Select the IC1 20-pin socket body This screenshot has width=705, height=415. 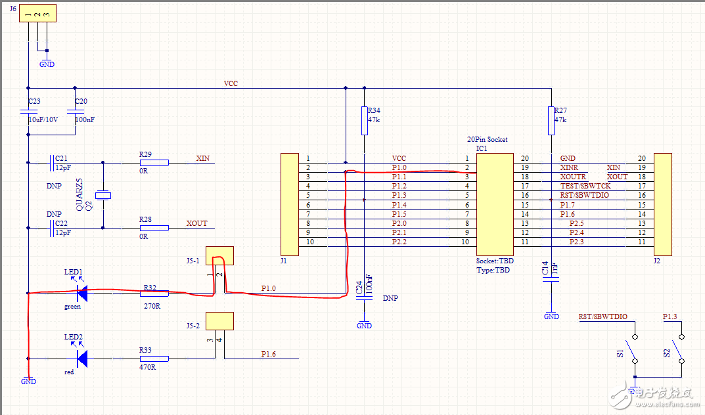pyautogui.click(x=495, y=204)
